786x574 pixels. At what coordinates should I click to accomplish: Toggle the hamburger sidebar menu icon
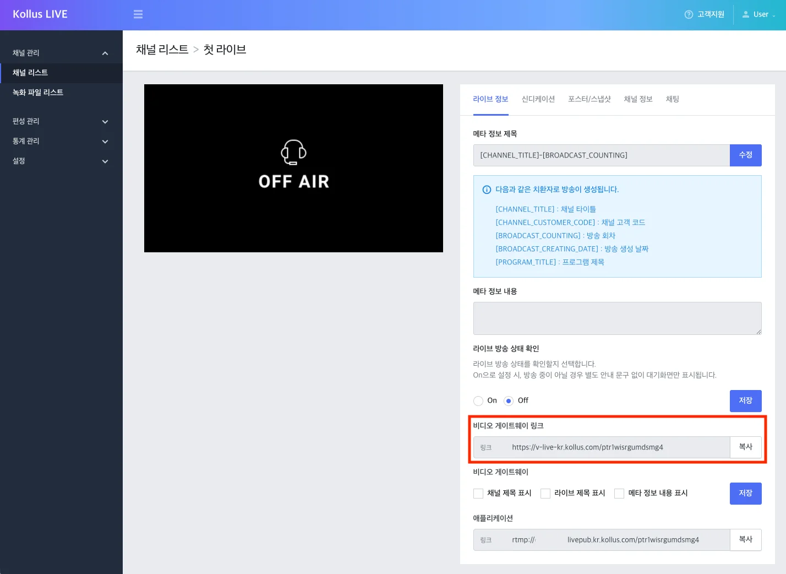click(x=138, y=14)
